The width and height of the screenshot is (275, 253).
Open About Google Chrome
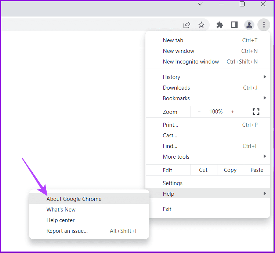tap(89, 199)
